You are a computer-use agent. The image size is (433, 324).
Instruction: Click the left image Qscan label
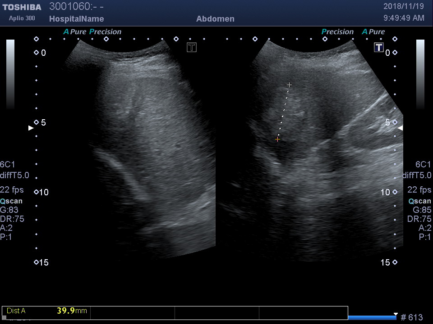pyautogui.click(x=11, y=201)
